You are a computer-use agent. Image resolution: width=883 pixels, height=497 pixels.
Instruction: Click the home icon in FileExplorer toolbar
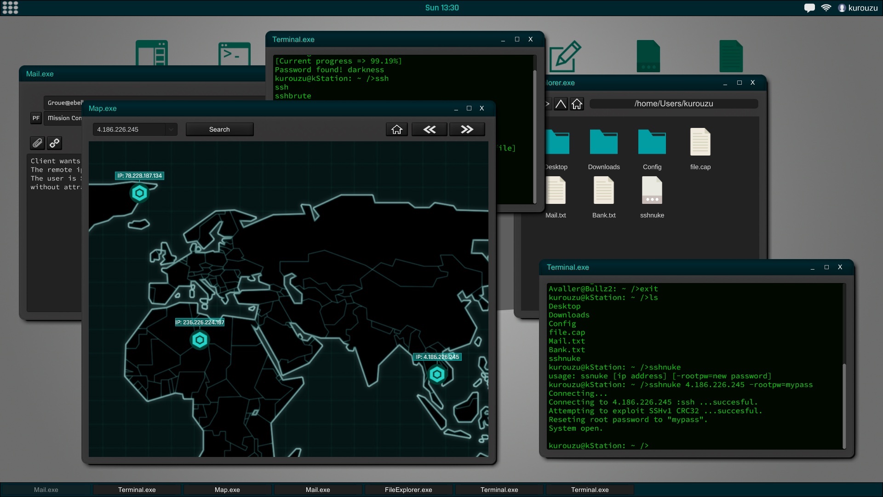point(577,104)
